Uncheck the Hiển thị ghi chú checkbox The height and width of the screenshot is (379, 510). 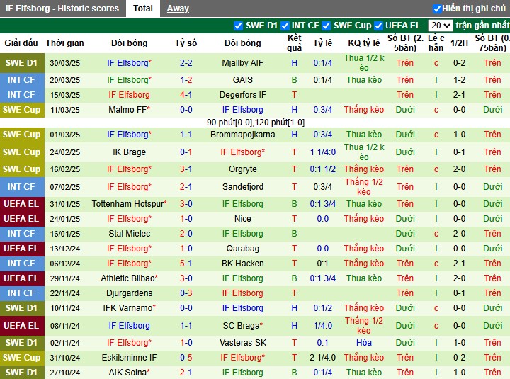pyautogui.click(x=437, y=9)
